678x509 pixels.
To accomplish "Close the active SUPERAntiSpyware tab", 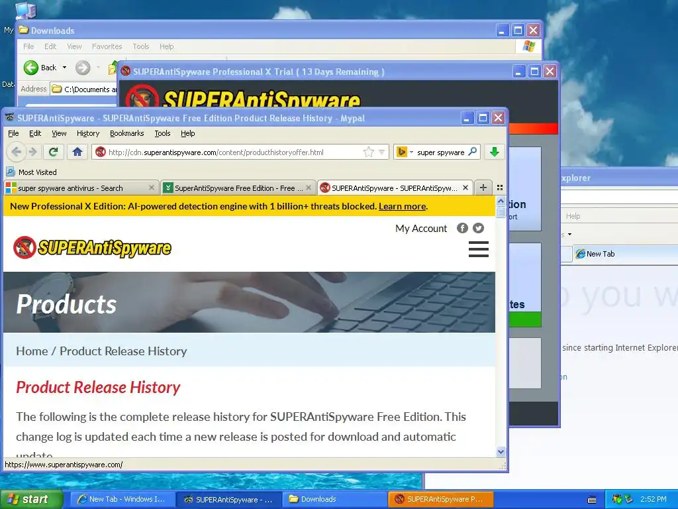I will (465, 188).
